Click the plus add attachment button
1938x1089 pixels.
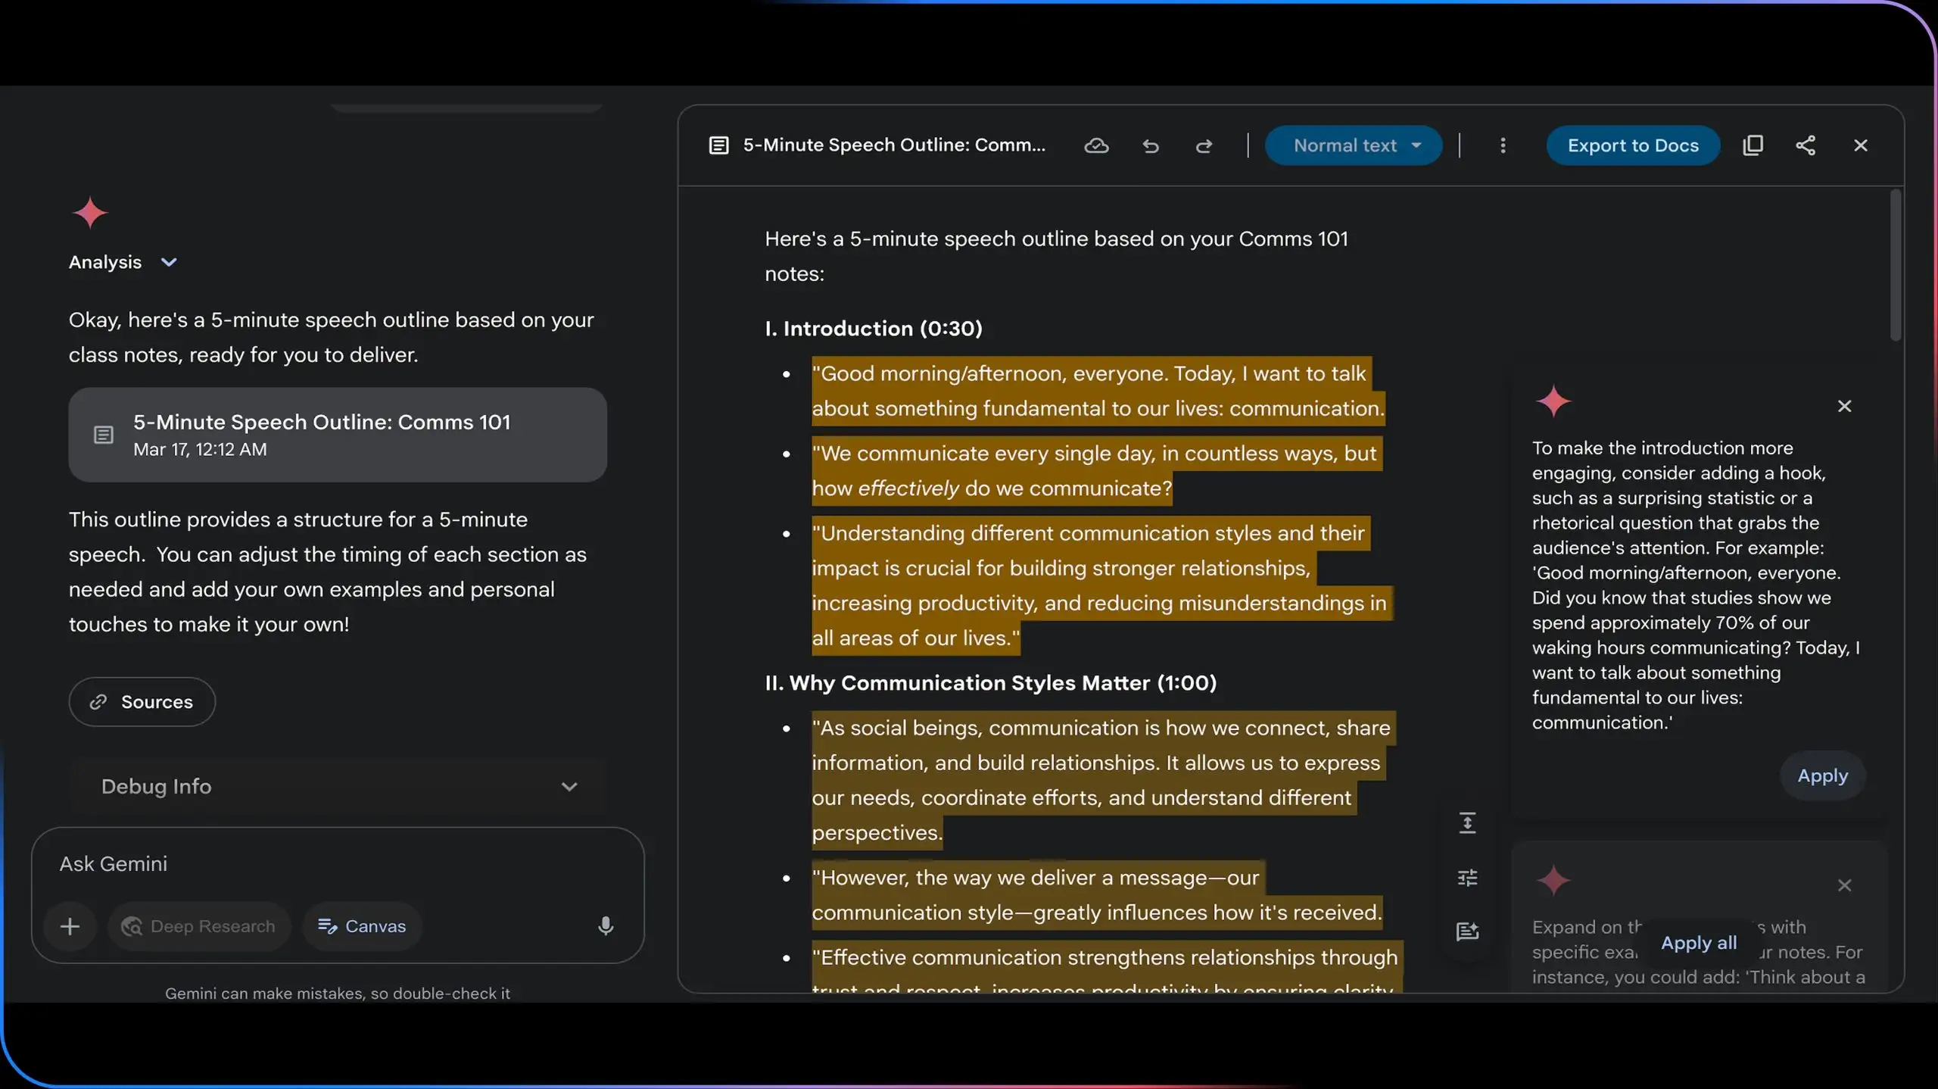coord(70,926)
